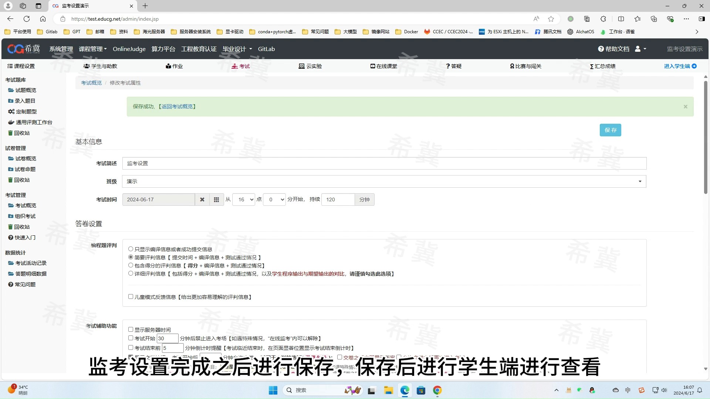
Task: Open Chrome from the taskbar
Action: (x=437, y=390)
